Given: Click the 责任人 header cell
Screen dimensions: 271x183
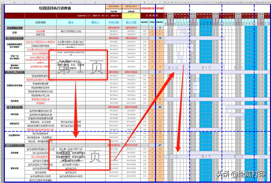Looking at the screenshot, I should tap(95, 22).
